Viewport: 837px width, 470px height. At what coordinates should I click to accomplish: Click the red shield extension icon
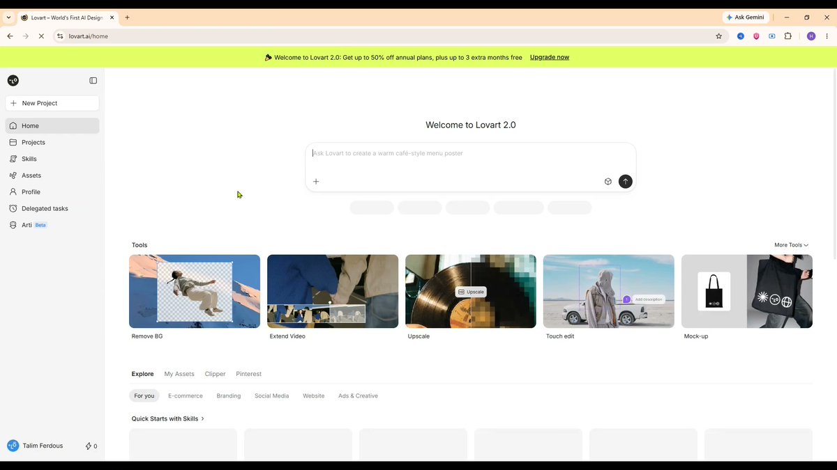(756, 36)
